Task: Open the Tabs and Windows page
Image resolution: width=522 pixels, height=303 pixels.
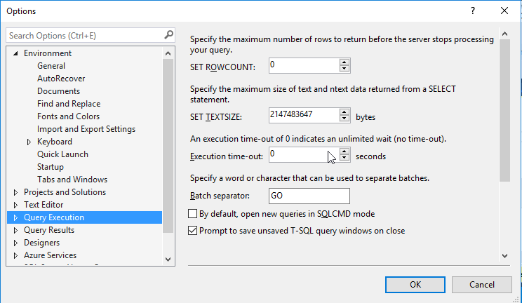Action: tap(72, 180)
